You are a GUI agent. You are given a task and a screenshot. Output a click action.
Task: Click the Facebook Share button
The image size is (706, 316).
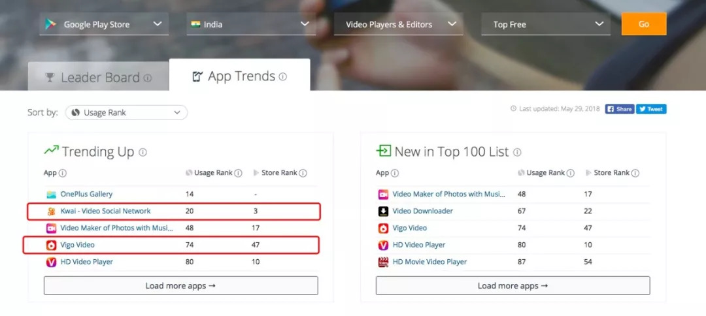[x=620, y=109]
